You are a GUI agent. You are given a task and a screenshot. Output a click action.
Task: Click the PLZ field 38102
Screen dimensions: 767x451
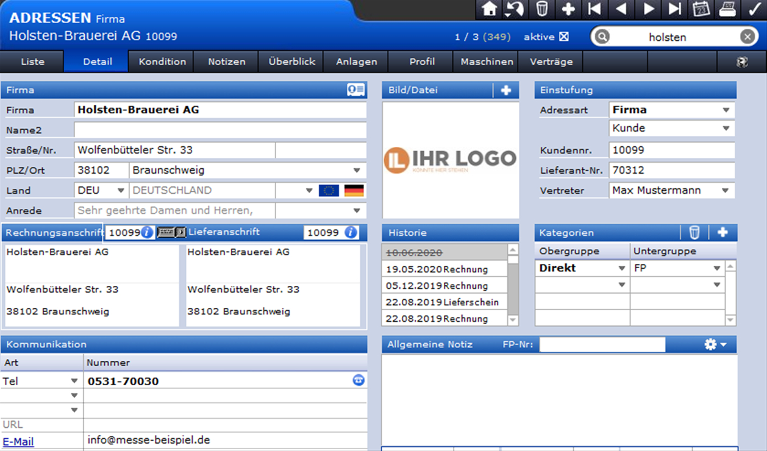pyautogui.click(x=101, y=170)
